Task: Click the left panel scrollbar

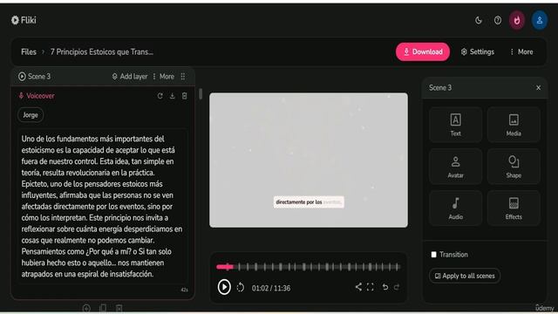Action: 201,93
